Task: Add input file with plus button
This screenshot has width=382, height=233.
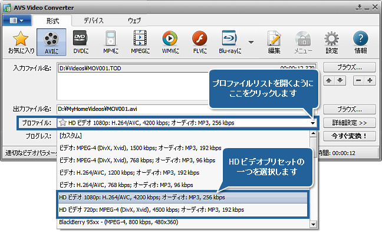Action: pos(370,81)
